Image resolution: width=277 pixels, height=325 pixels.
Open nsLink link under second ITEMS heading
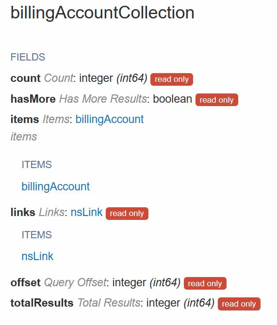pyautogui.click(x=37, y=256)
